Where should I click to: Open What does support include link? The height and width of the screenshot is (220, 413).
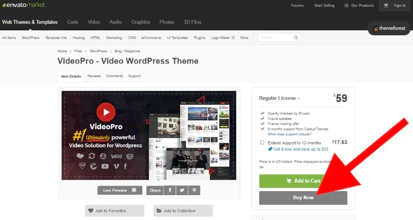[290, 134]
